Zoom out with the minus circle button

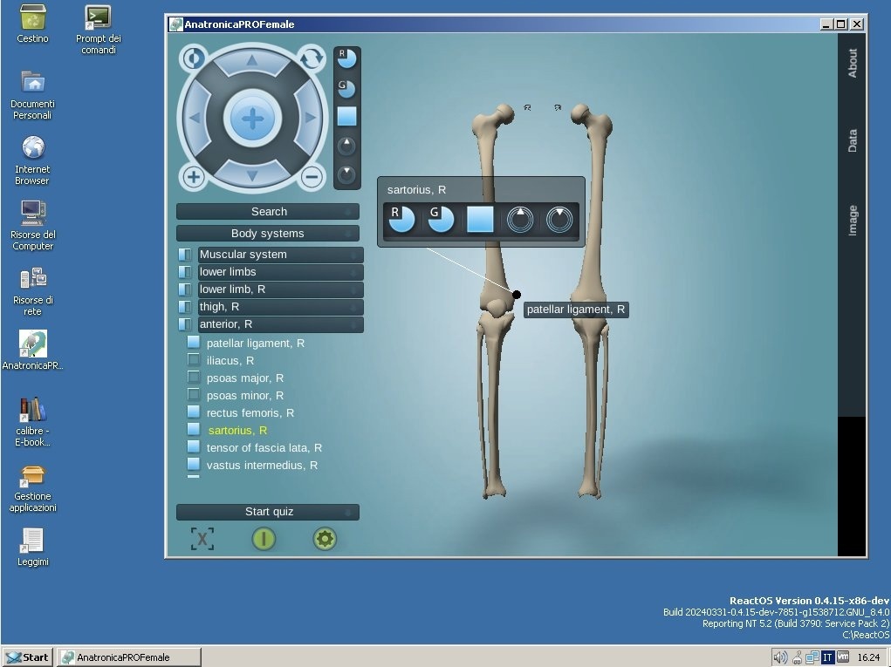[312, 176]
